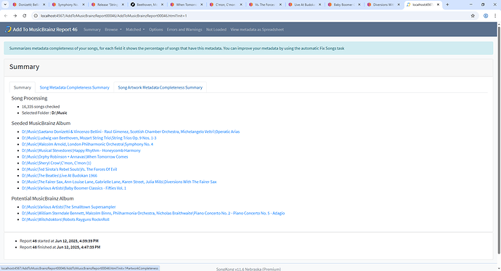This screenshot has height=271, width=501.
Task: Switch to Song Artwork Metadata Completeness Summary tab
Action: (x=160, y=88)
